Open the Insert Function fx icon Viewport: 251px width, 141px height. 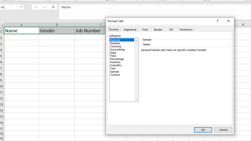click(53, 7)
